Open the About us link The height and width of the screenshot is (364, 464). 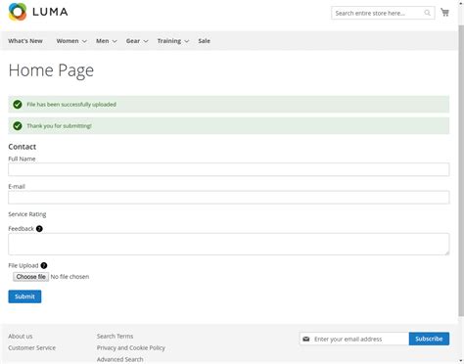pos(21,336)
